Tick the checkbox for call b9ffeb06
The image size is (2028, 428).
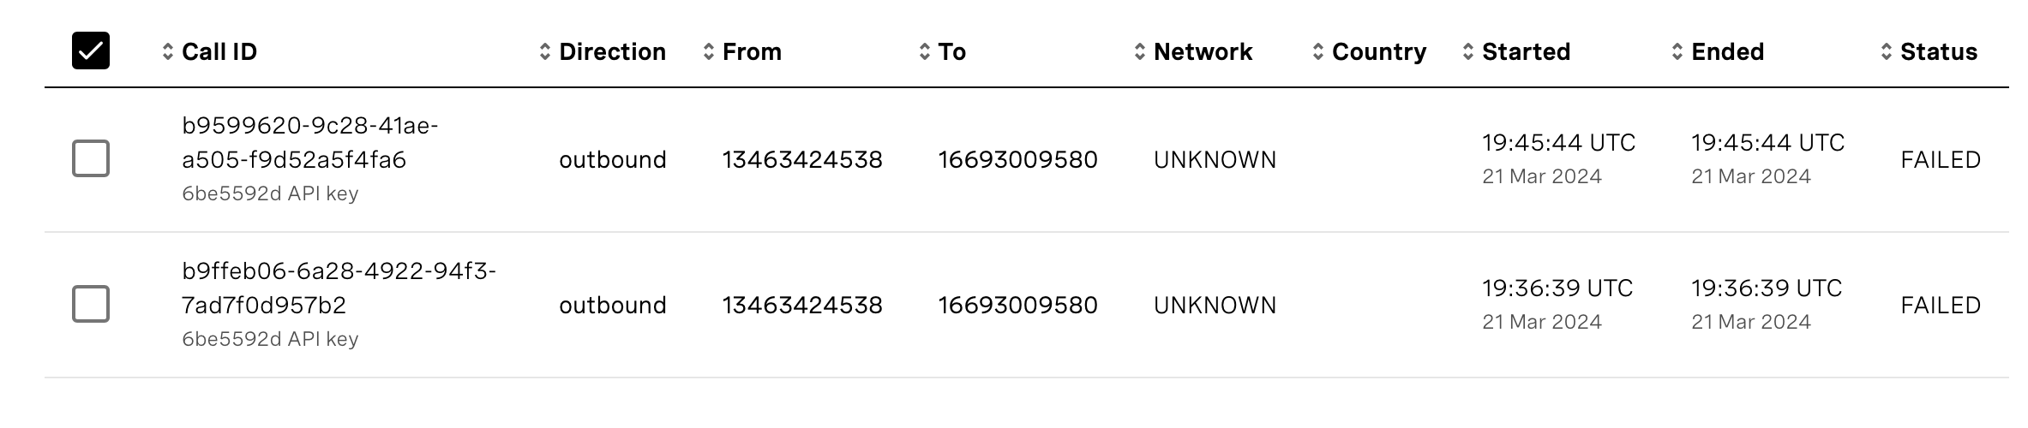click(91, 304)
